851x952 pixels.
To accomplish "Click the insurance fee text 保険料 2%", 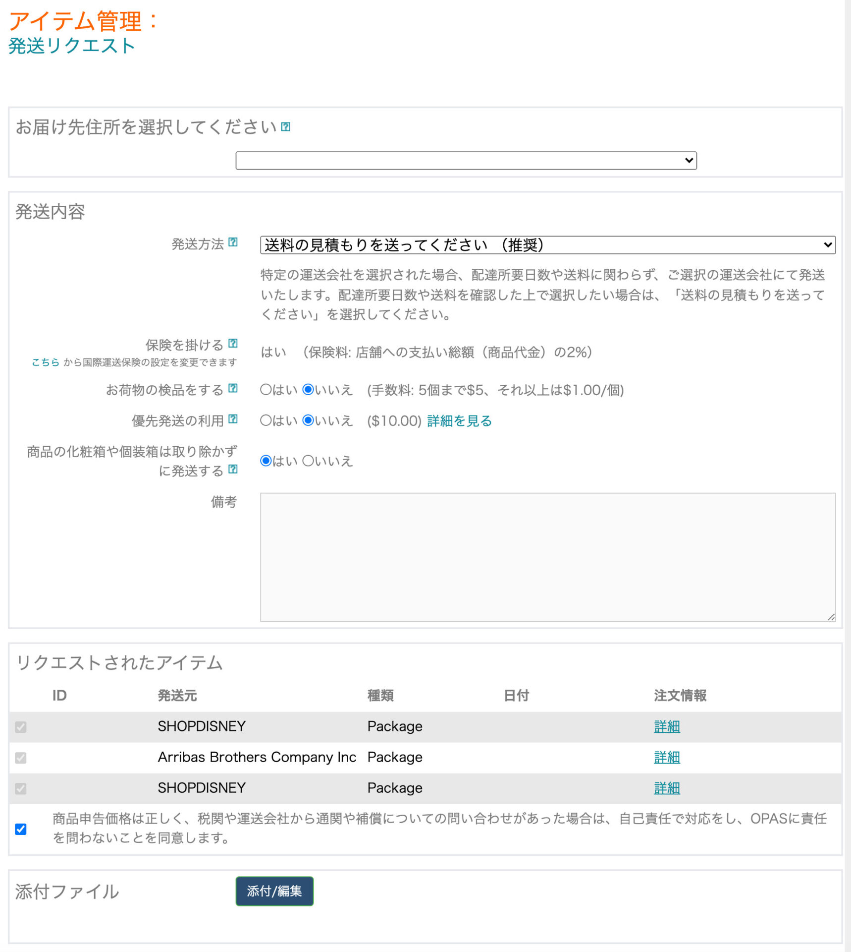I will pos(450,353).
